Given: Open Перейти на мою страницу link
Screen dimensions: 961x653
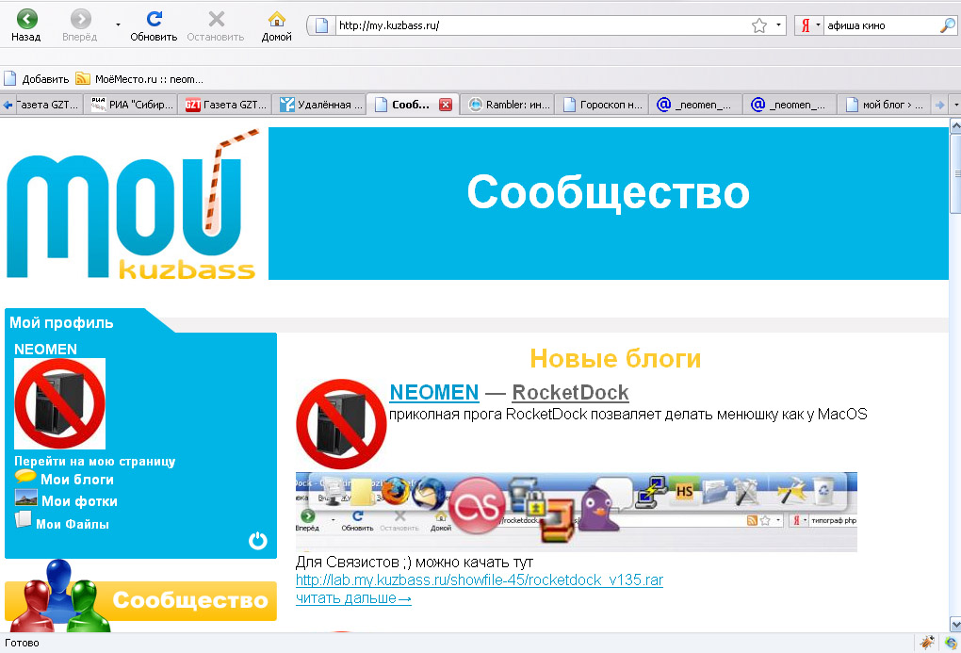Looking at the screenshot, I should tap(95, 461).
